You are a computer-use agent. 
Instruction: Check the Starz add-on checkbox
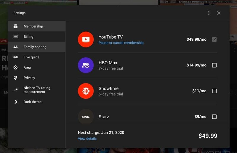pos(214,117)
